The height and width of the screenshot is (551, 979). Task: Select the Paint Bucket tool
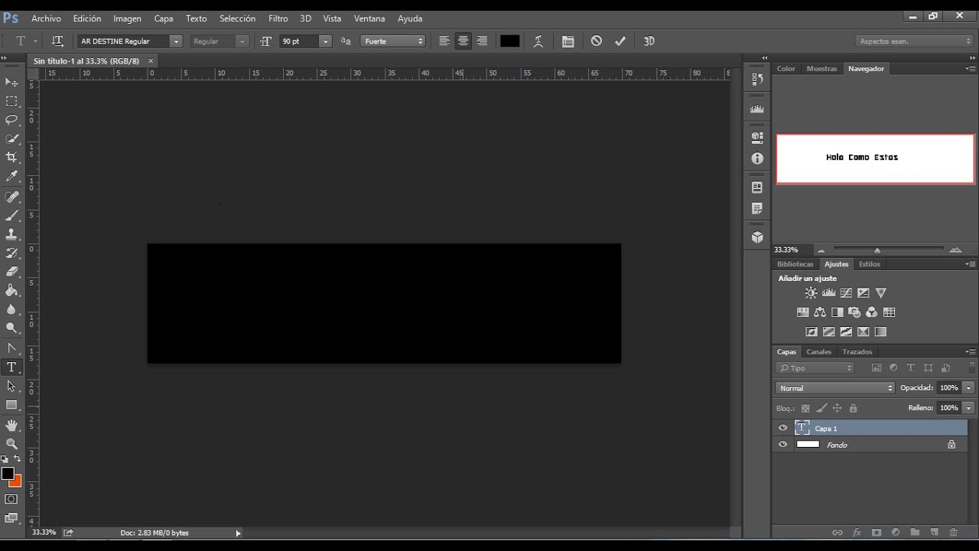coord(11,291)
